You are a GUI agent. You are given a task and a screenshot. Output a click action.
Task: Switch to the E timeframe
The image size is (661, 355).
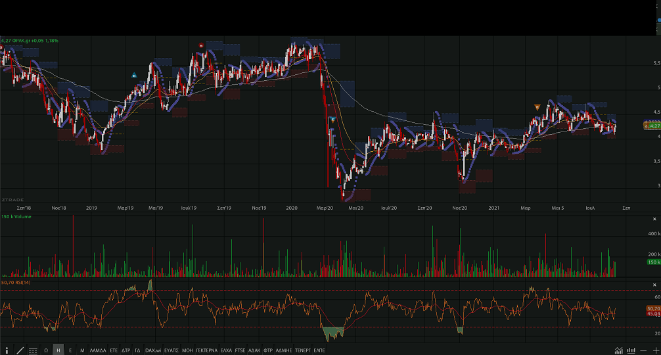tap(70, 350)
